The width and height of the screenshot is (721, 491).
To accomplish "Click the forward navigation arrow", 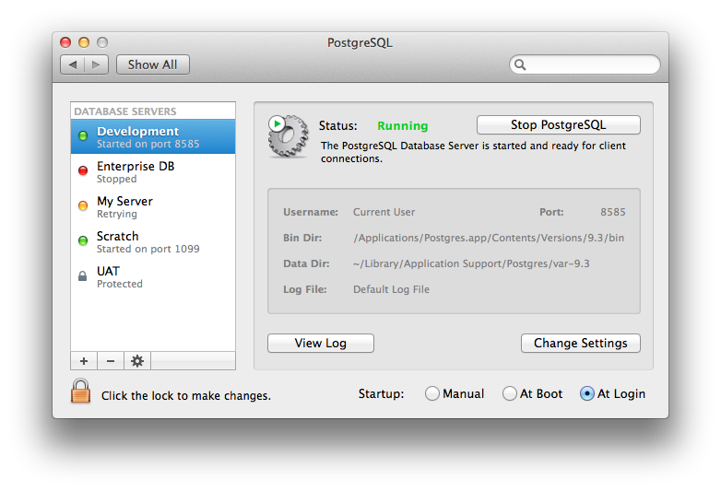I will coord(96,64).
